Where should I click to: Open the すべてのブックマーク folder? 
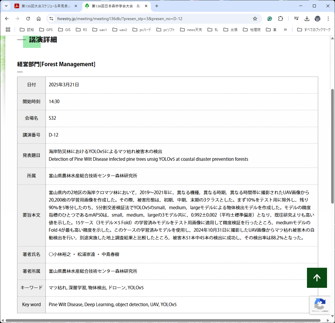[314, 30]
